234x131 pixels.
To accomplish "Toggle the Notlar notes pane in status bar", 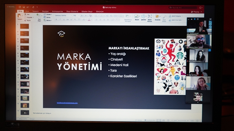I will pos(139,120).
